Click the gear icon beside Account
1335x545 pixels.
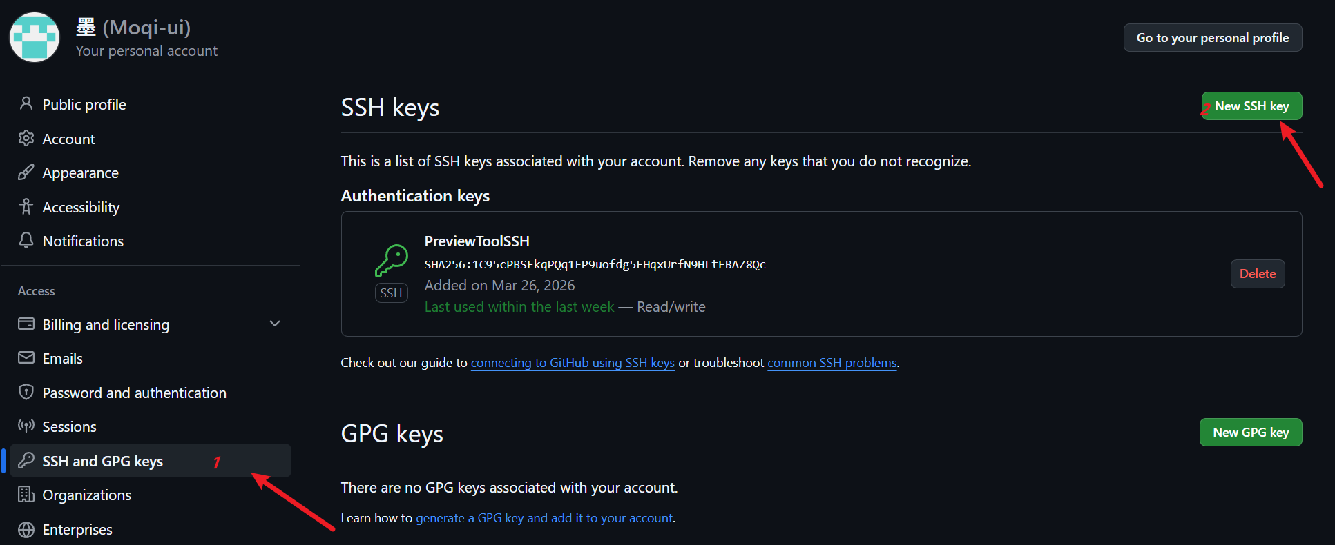(26, 138)
